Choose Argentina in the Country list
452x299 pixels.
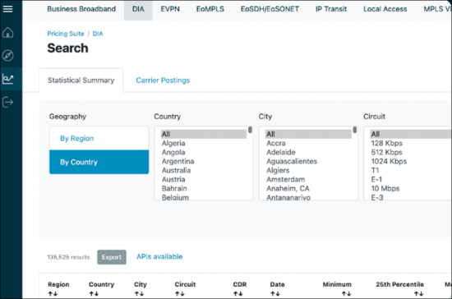[x=178, y=161]
